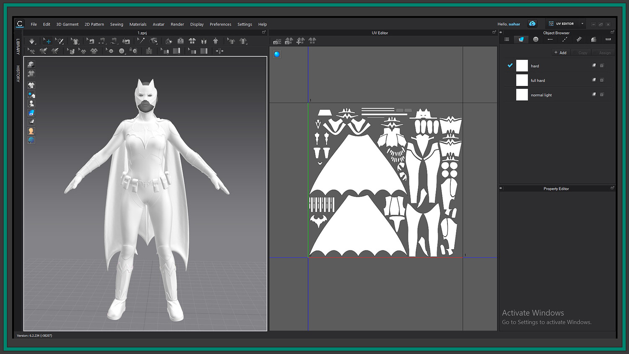Pop out the UV Editor panel

click(x=494, y=32)
